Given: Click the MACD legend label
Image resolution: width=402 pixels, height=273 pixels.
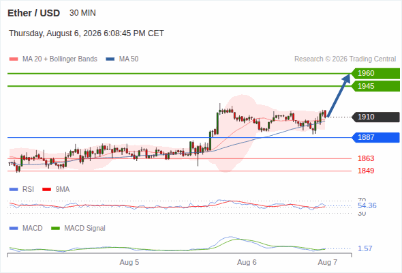Looking at the screenshot, I should [32, 229].
